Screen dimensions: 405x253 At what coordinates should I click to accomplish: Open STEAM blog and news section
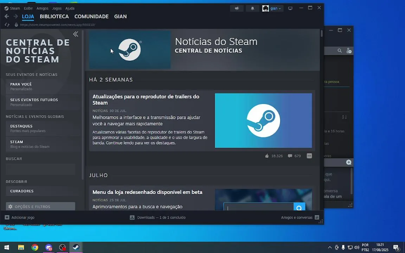coord(43,144)
